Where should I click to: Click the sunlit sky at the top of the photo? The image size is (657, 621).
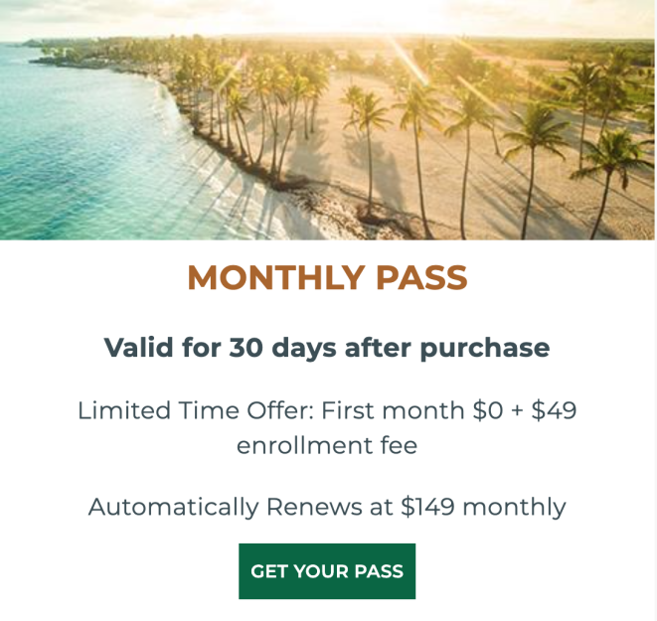coord(327,19)
